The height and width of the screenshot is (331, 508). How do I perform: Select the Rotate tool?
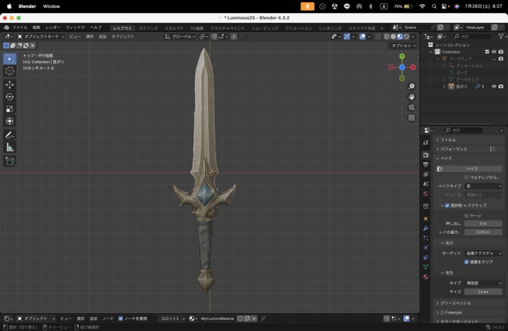pyautogui.click(x=10, y=96)
